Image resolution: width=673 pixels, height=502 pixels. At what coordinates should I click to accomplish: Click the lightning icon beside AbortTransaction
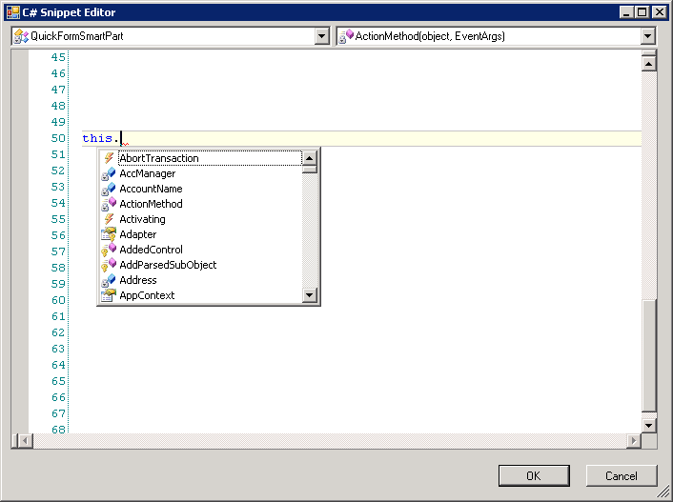(109, 158)
